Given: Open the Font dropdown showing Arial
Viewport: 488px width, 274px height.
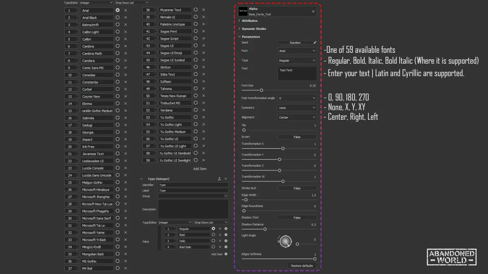Looking at the screenshot, I should 297,51.
